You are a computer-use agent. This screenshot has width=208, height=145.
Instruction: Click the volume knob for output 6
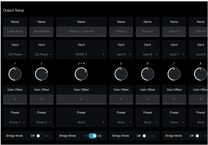[x=147, y=74]
